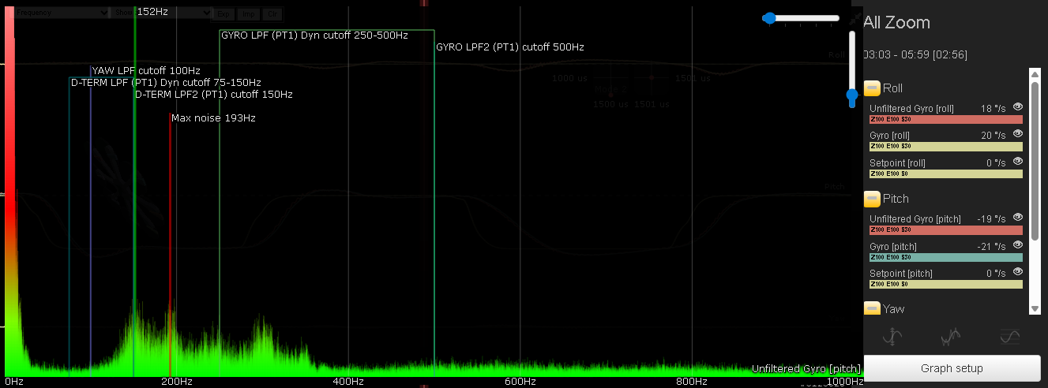Click the graph grid sine-wave icon
The height and width of the screenshot is (388, 1048).
click(x=1009, y=338)
